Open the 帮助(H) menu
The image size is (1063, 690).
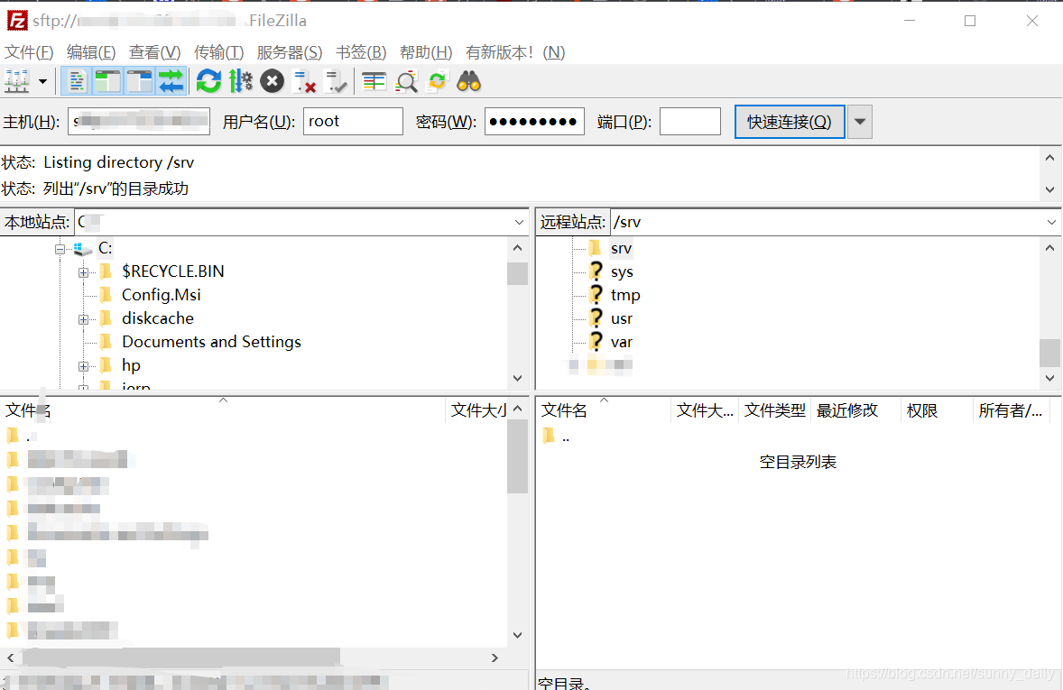pyautogui.click(x=426, y=52)
